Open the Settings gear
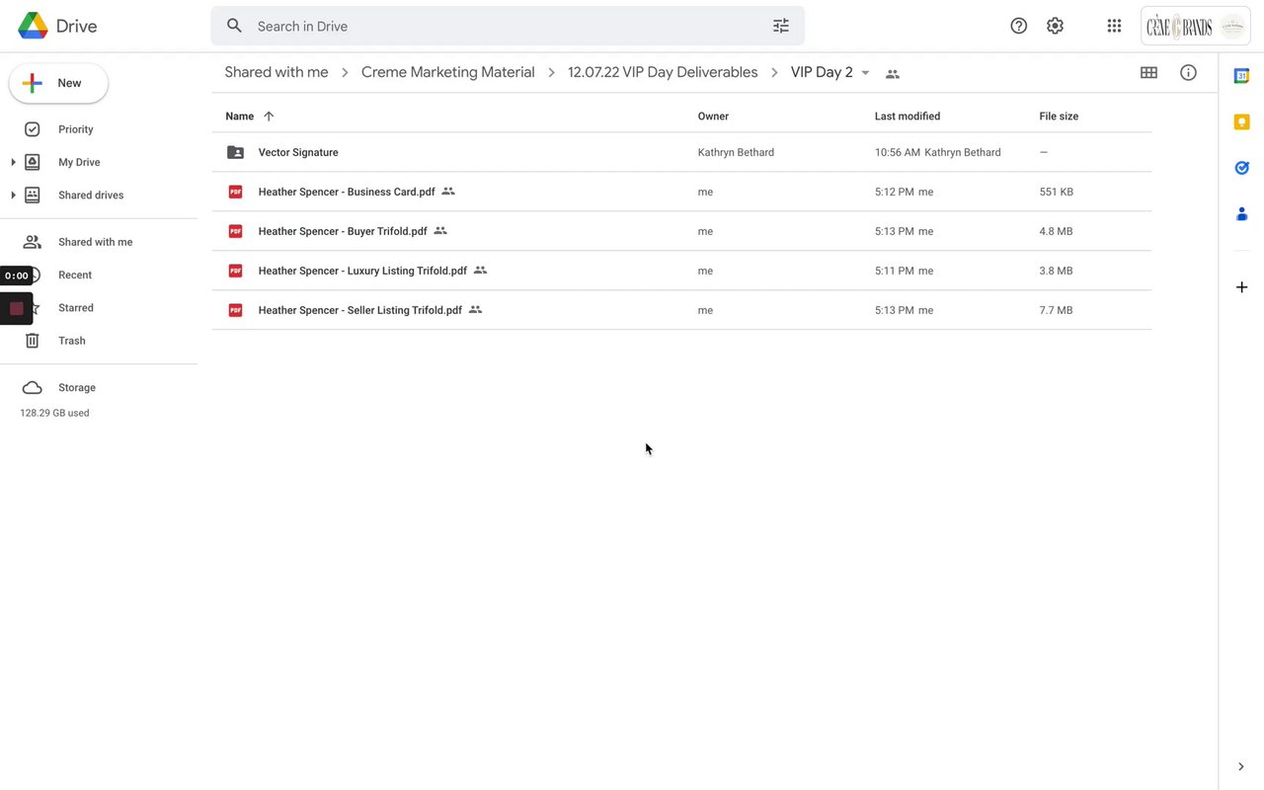Image resolution: width=1264 pixels, height=790 pixels. pyautogui.click(x=1056, y=26)
